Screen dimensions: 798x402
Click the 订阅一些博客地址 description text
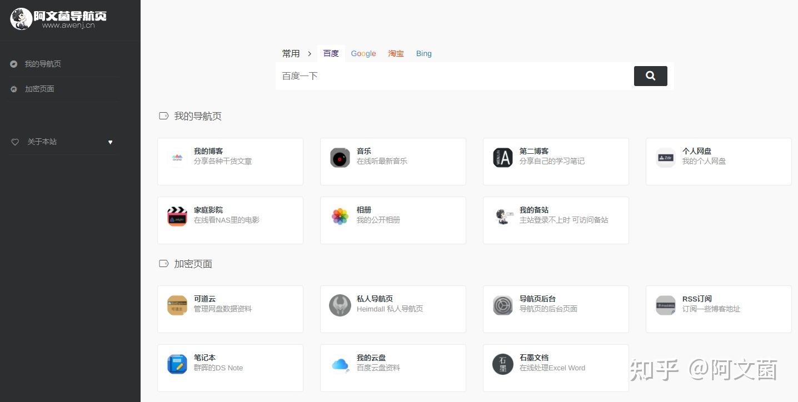[711, 309]
